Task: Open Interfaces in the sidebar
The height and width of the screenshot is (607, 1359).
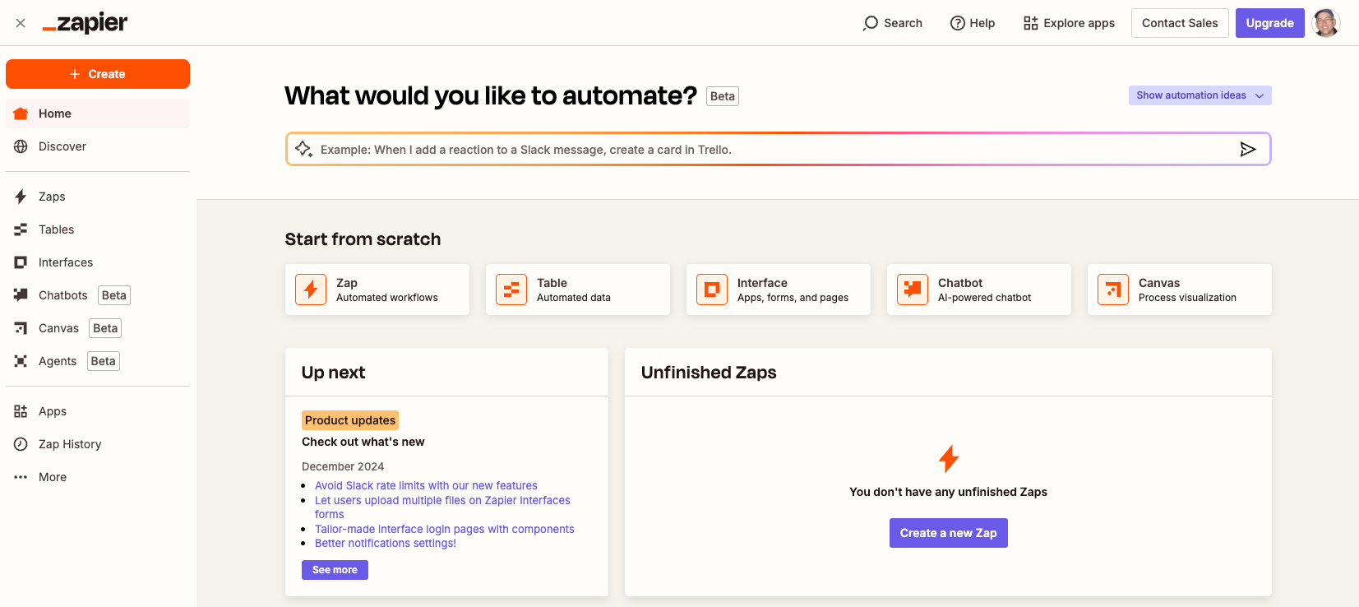Action: click(98, 262)
